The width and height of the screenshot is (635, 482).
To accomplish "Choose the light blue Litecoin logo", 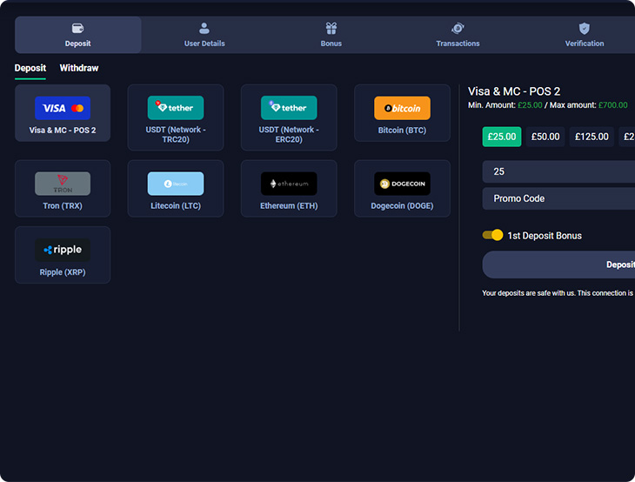I will coord(176,184).
